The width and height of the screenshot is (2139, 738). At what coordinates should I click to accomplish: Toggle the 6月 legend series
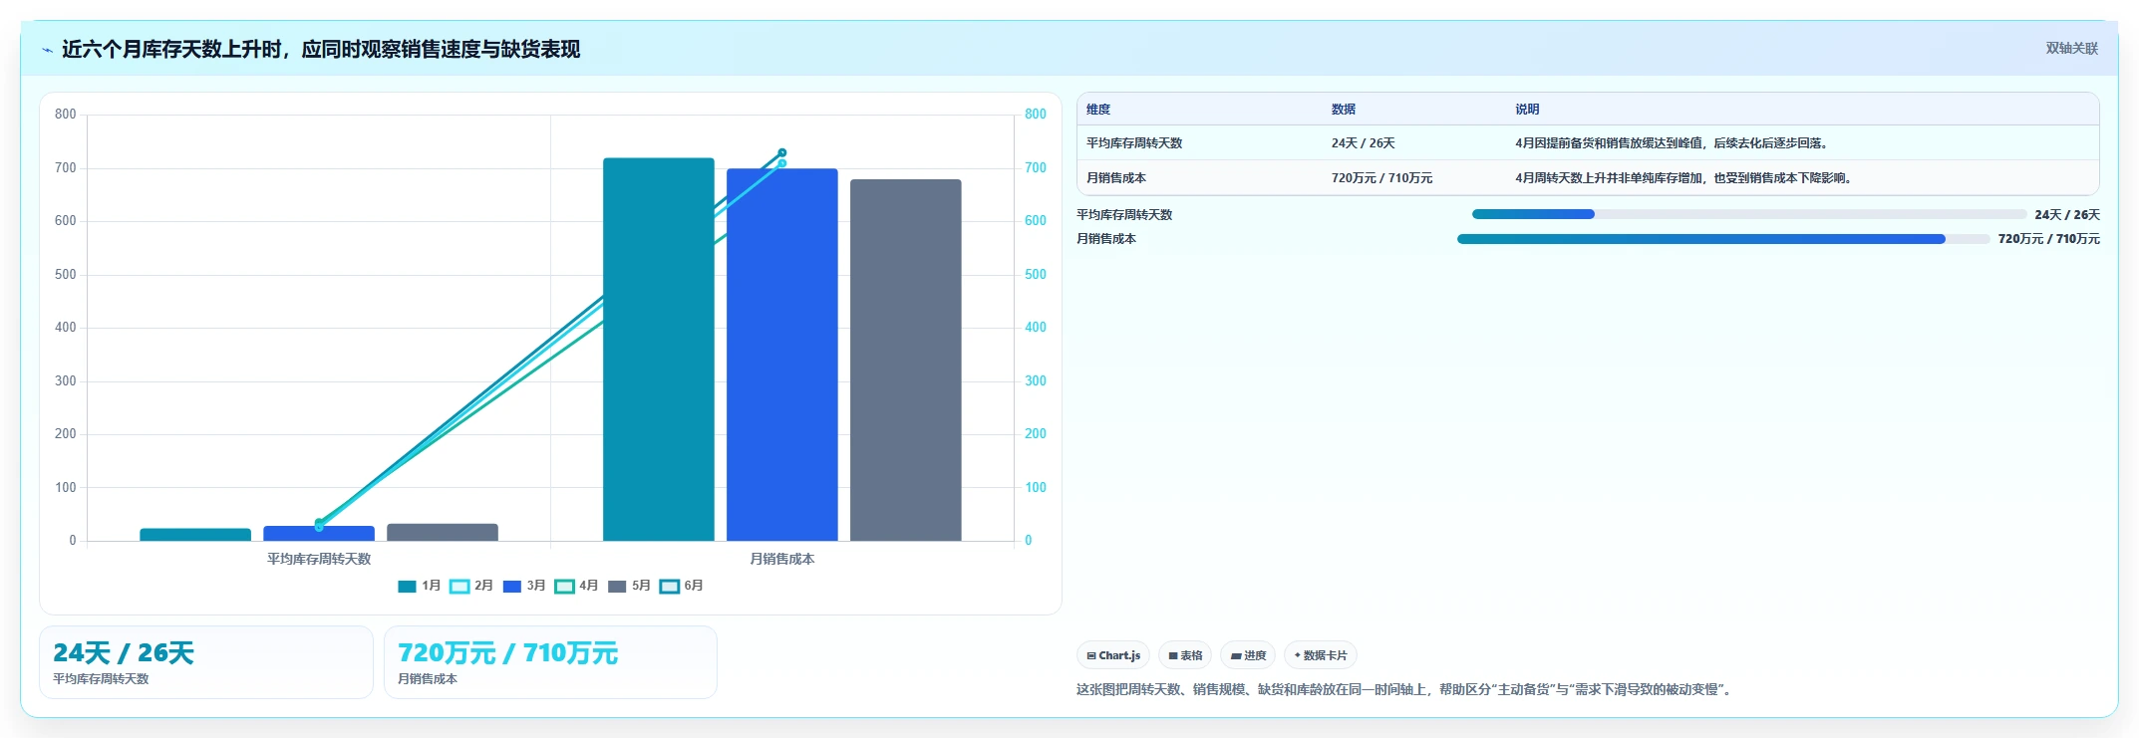point(682,586)
